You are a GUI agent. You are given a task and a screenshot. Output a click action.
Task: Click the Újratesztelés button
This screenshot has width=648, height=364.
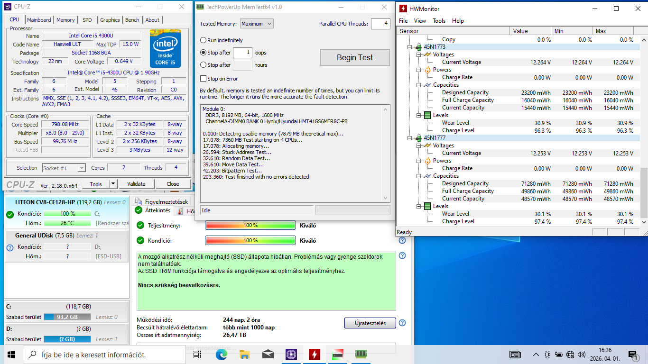click(x=370, y=323)
